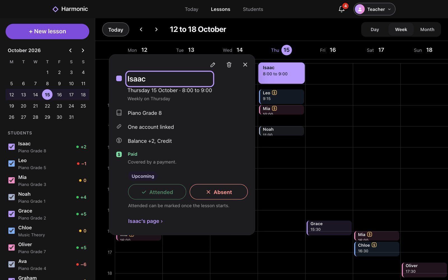Viewport: 448px width, 280px height.
Task: Create a new lesson
Action: pos(47,31)
